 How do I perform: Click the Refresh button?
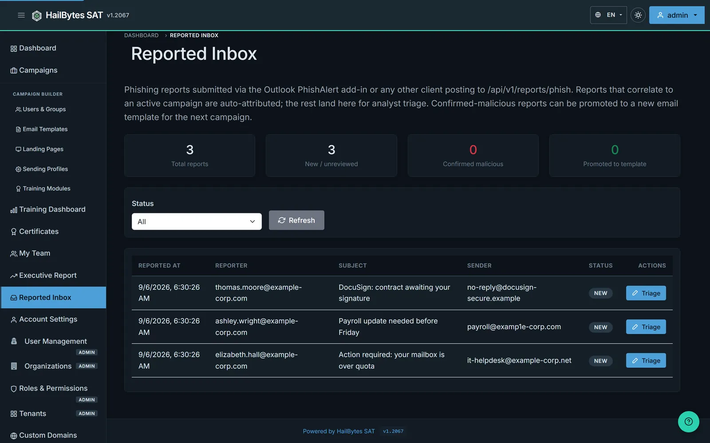[x=296, y=220]
